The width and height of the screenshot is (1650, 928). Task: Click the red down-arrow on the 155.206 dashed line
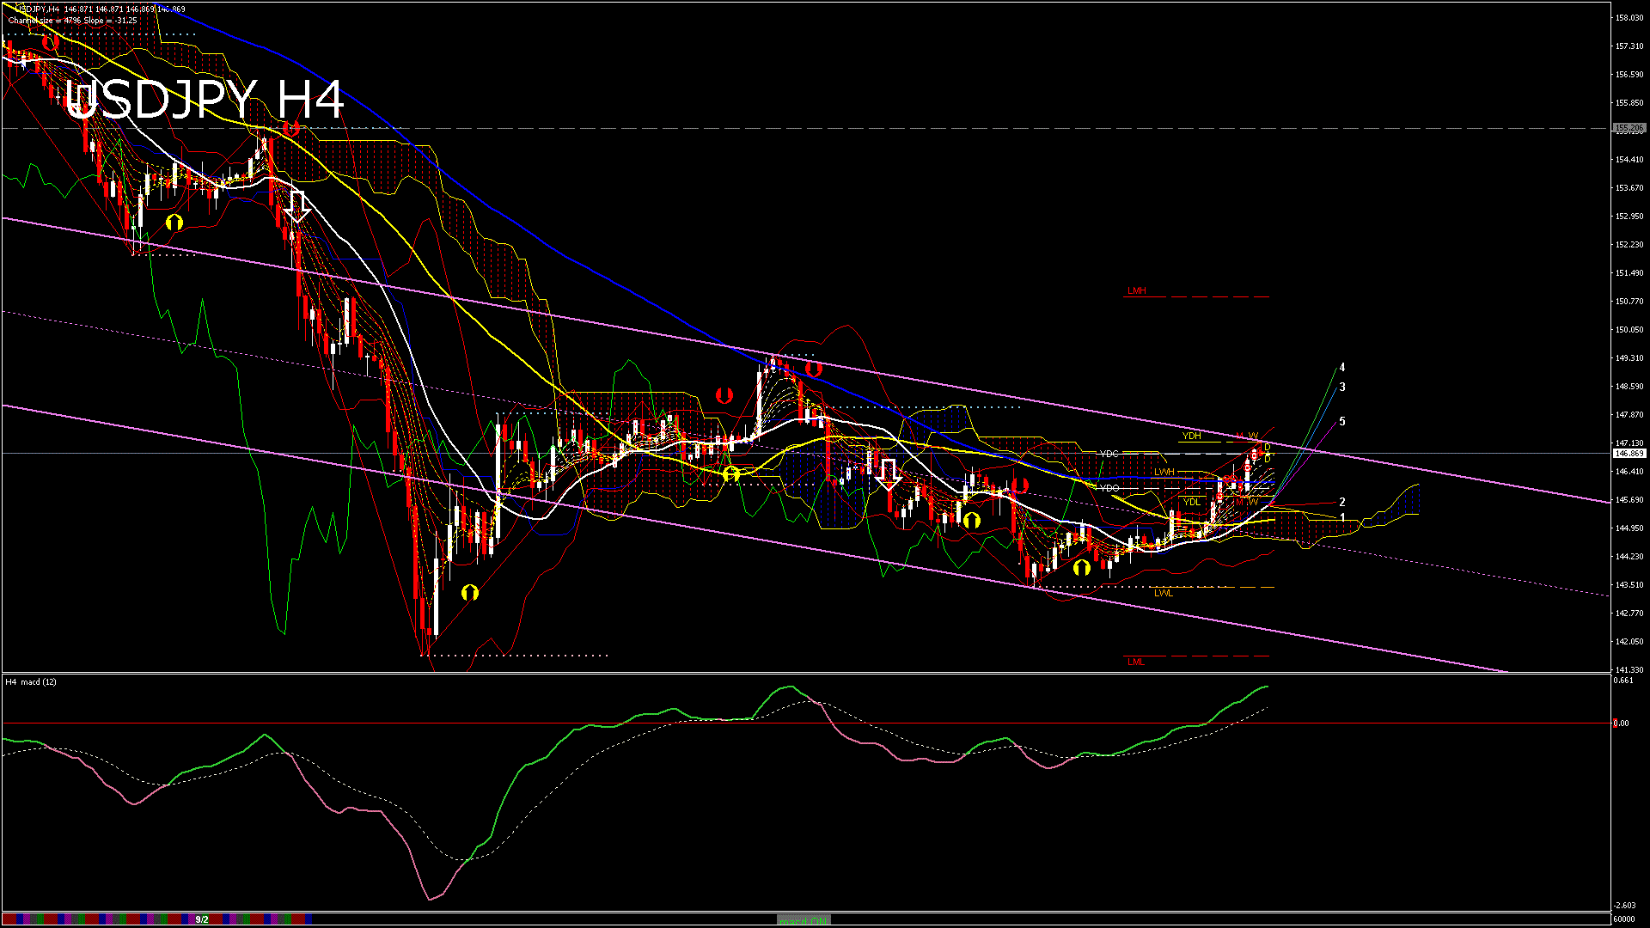tap(290, 128)
